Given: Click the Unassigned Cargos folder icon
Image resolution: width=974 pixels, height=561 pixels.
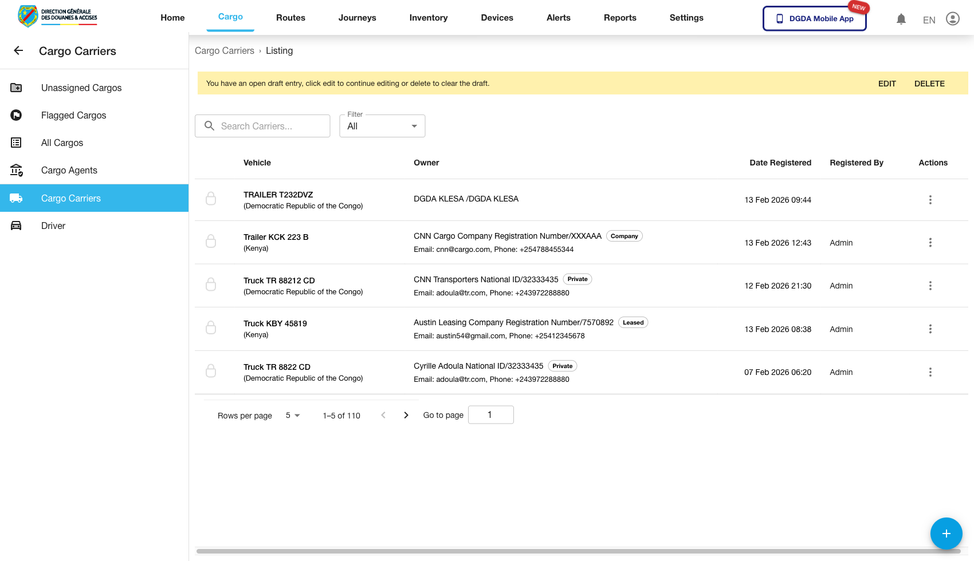Looking at the screenshot, I should 17,88.
